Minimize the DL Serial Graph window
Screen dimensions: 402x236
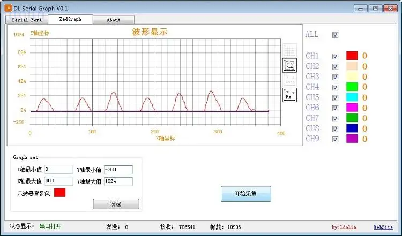361,9
